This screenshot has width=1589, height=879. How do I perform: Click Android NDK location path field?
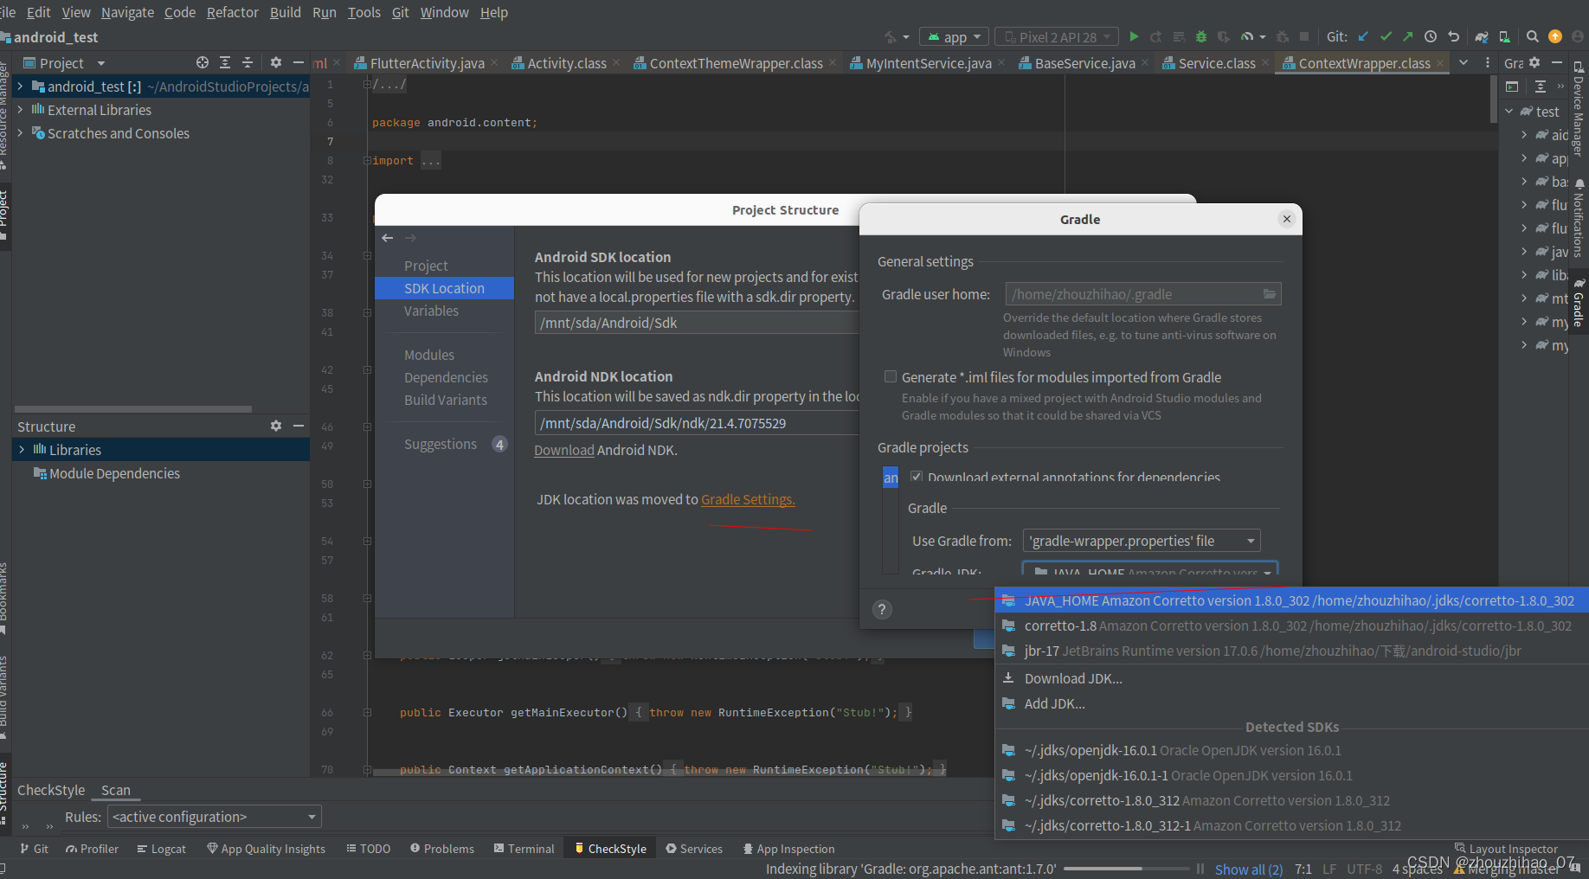click(x=698, y=423)
